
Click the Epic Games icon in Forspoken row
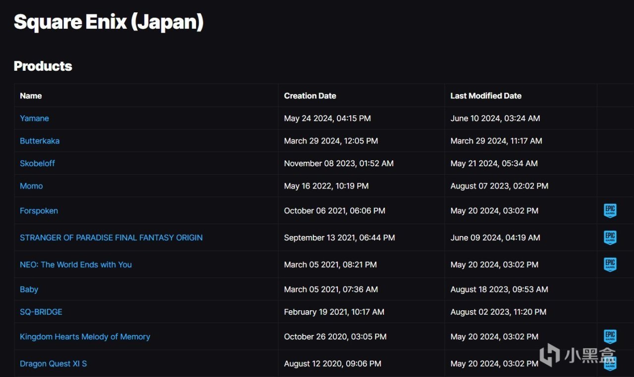coord(610,211)
